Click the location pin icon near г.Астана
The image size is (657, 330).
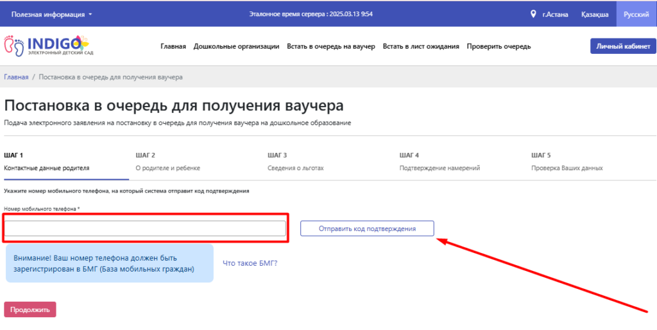tap(533, 13)
